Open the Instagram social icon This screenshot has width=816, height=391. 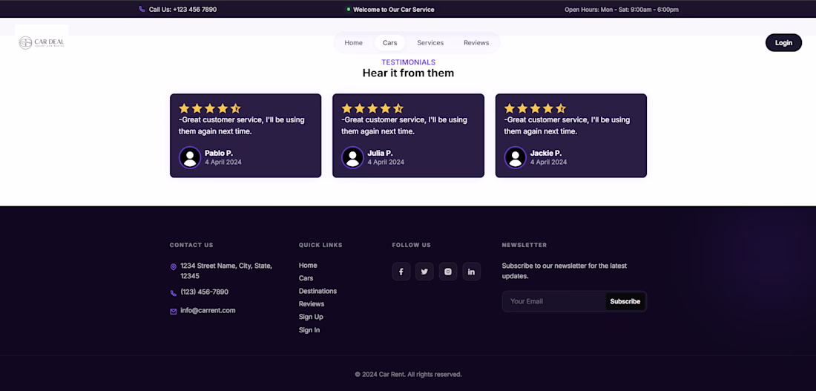448,272
